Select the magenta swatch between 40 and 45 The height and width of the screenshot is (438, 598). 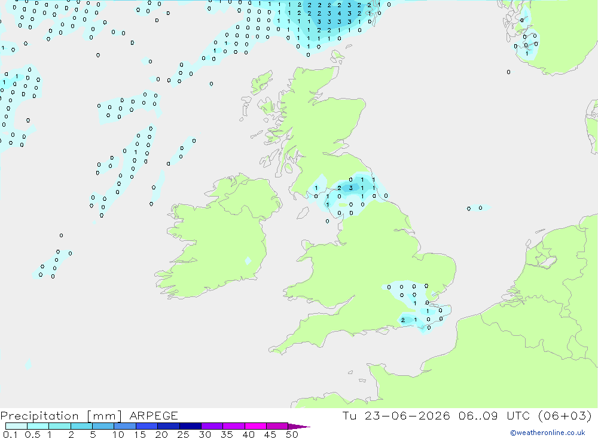coord(255,426)
